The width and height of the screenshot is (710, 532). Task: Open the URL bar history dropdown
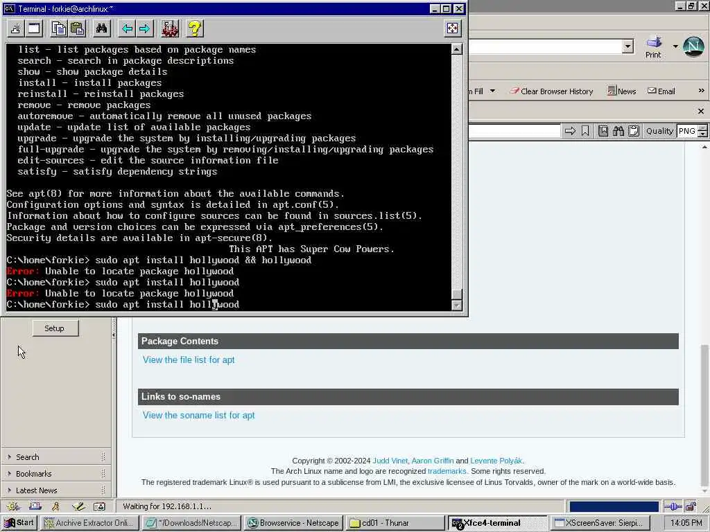pos(627,46)
